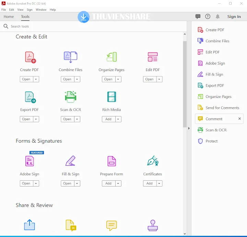Expand dropdown arrow beside Combine Files Open

77,79
